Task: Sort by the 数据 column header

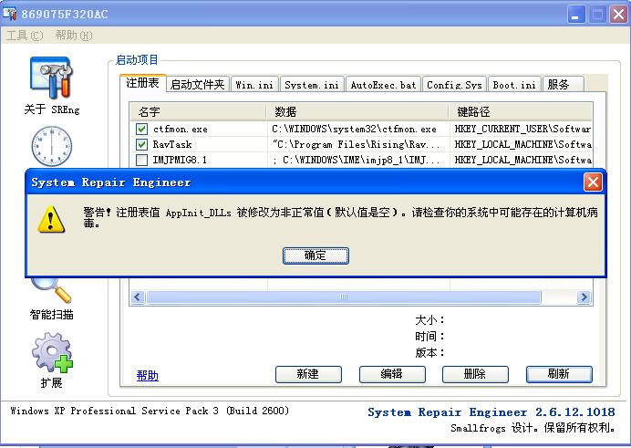Action: click(357, 111)
